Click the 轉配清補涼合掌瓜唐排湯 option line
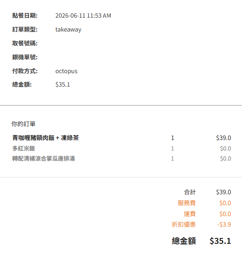 point(44,159)
